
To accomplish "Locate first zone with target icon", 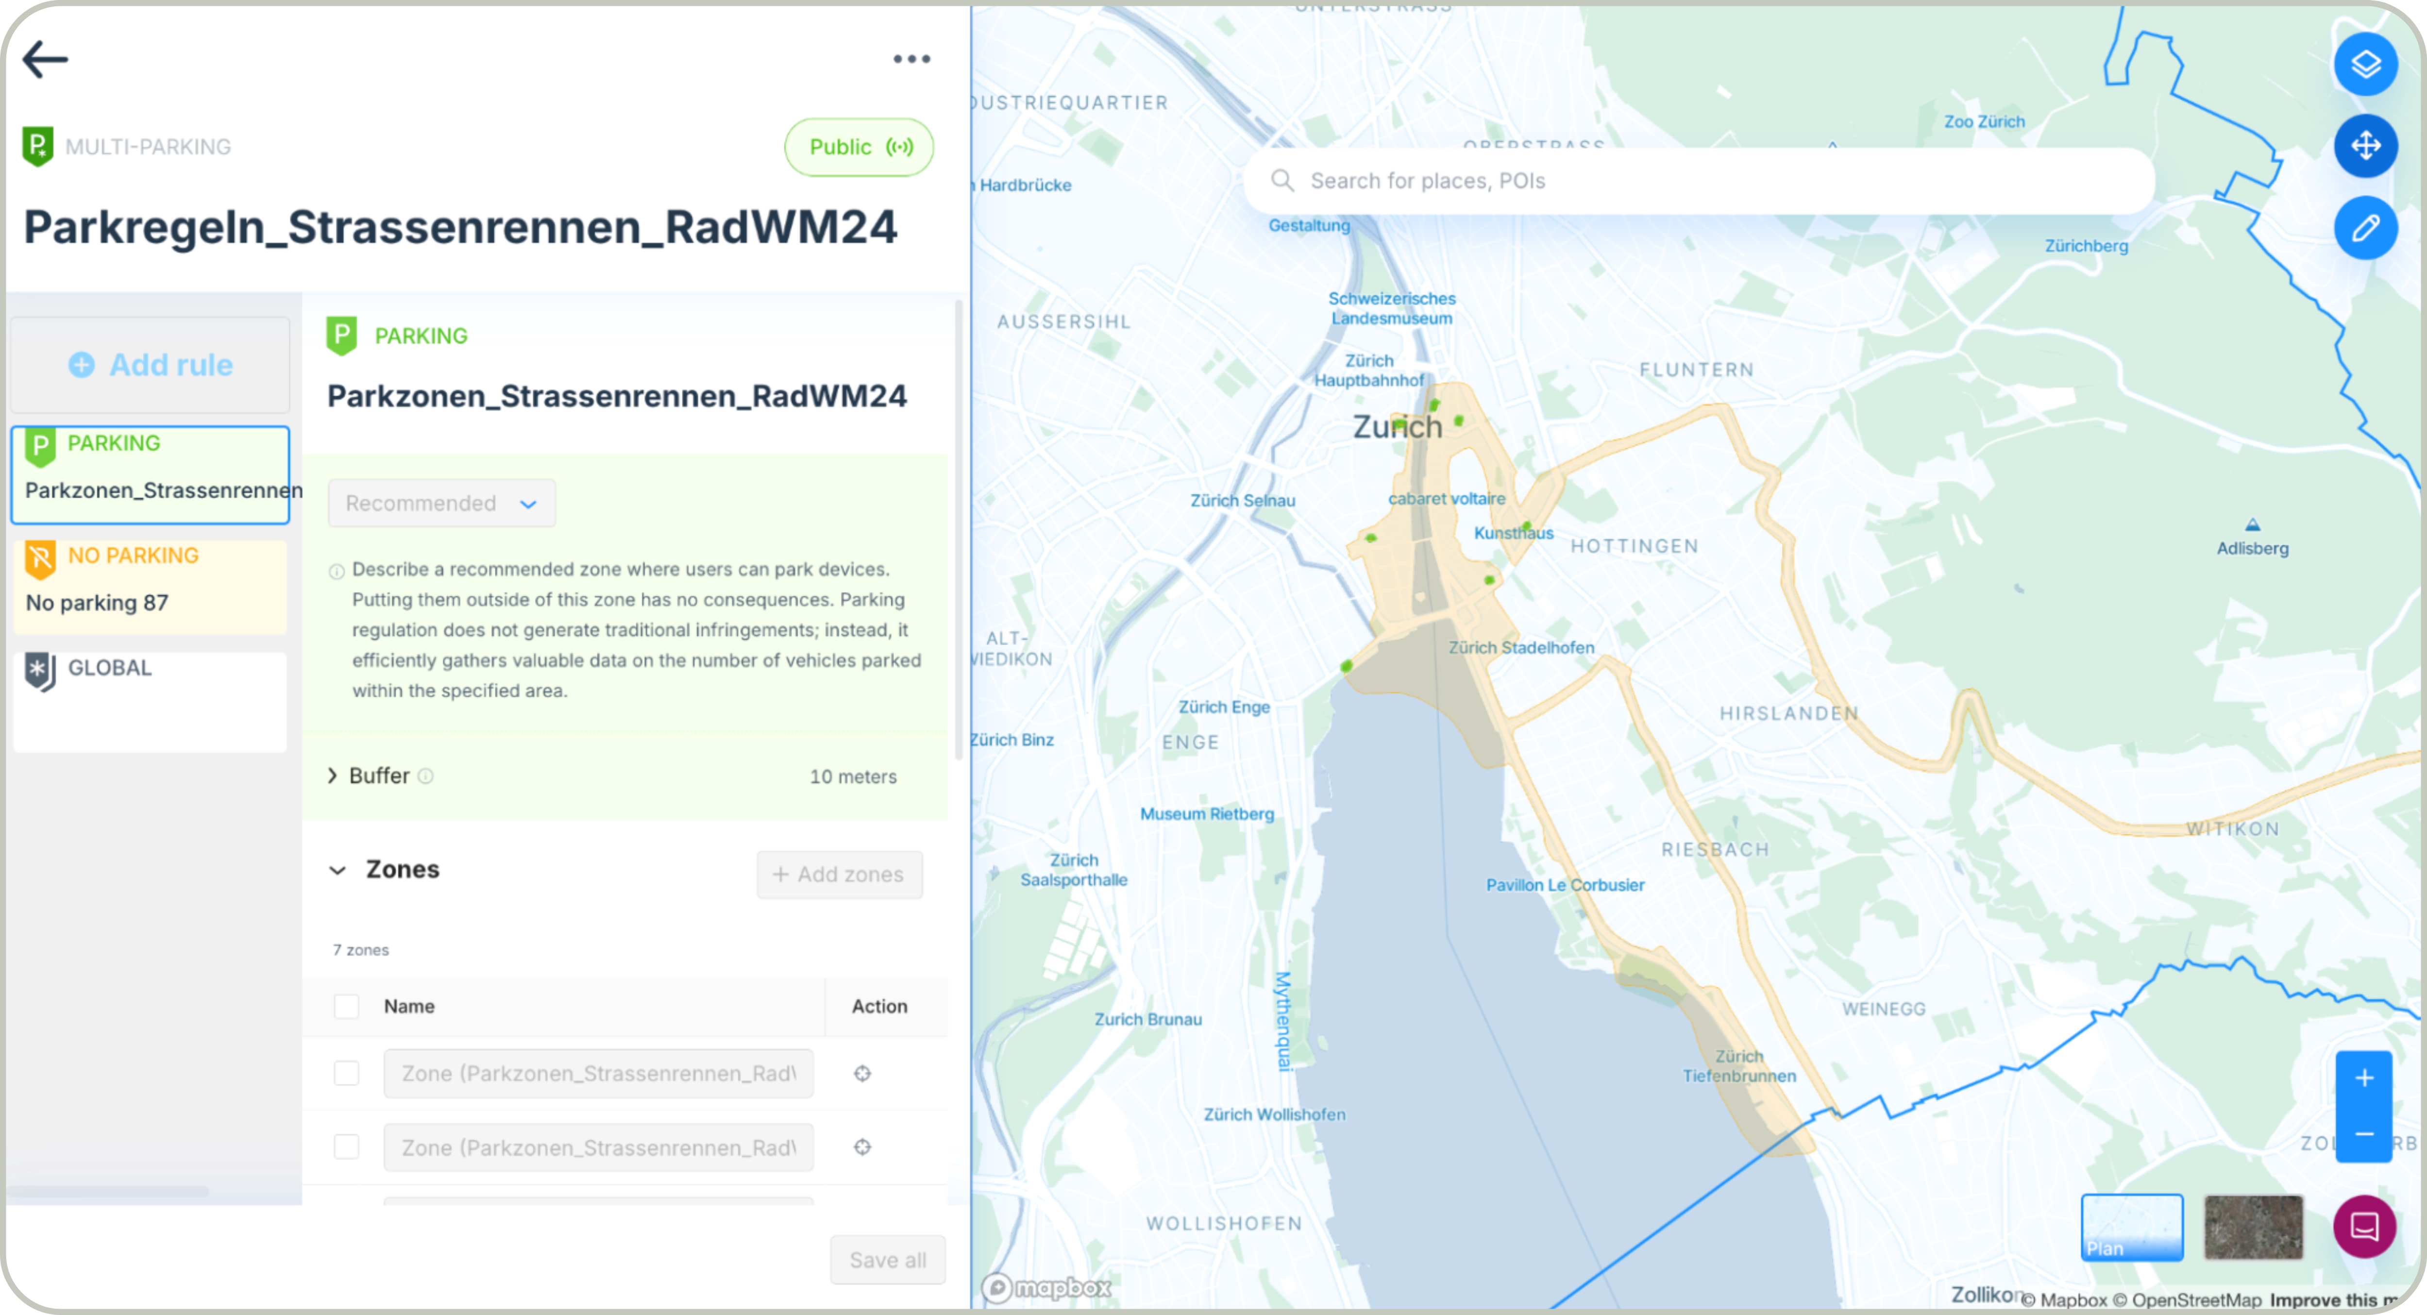I will (862, 1073).
